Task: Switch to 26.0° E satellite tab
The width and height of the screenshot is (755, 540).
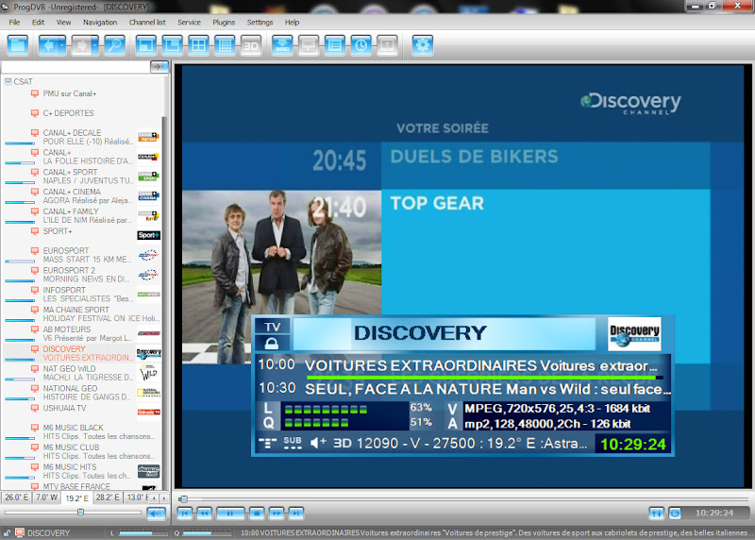Action: pyautogui.click(x=16, y=498)
